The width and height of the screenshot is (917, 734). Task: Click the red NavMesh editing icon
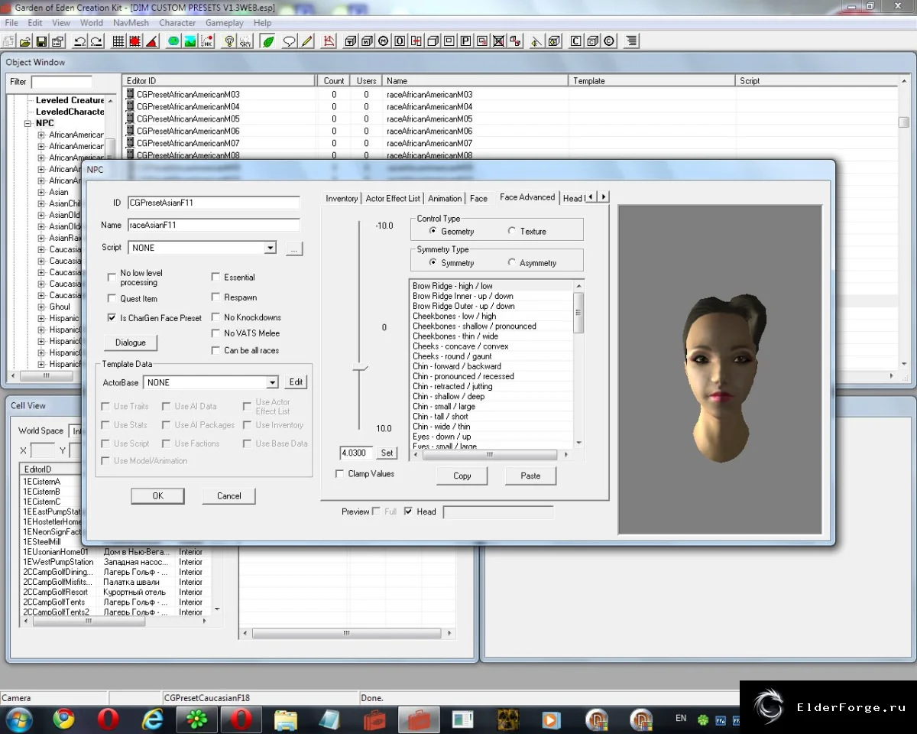pos(330,41)
